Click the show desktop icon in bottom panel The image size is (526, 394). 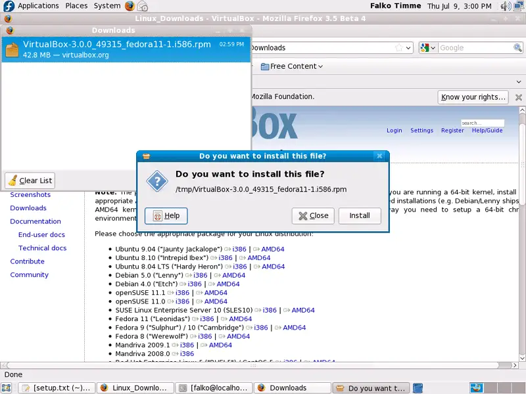point(7,388)
